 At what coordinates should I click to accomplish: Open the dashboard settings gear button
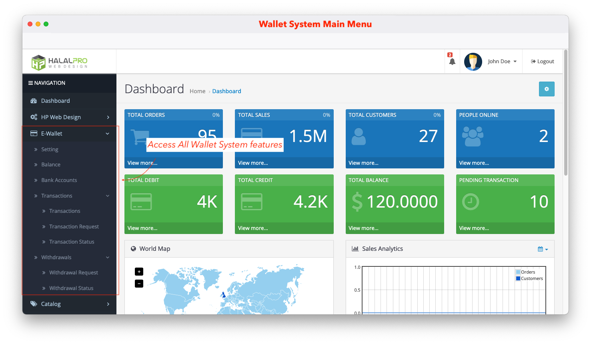[547, 89]
